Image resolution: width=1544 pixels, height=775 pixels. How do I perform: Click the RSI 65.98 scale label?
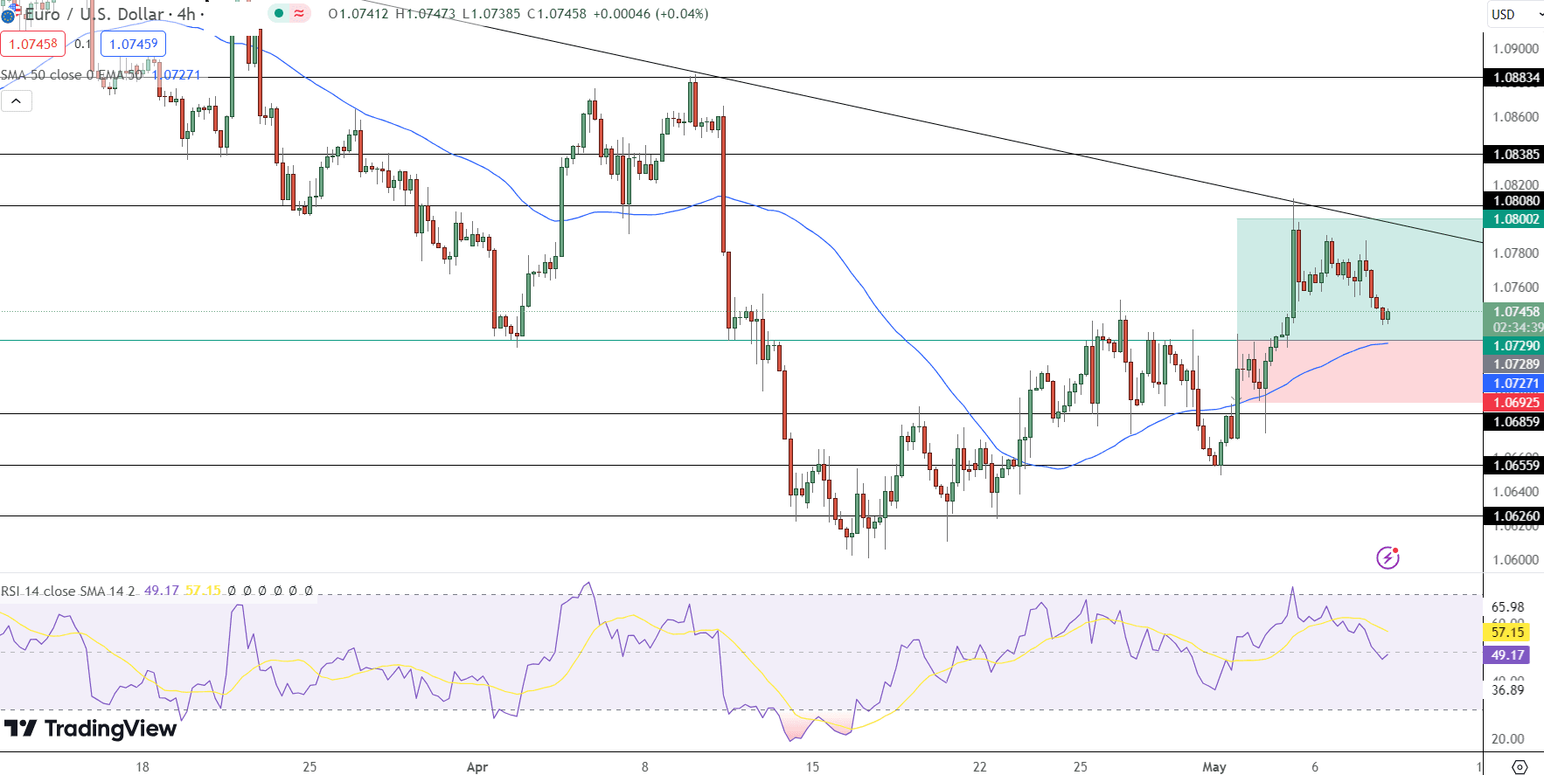(x=1507, y=607)
